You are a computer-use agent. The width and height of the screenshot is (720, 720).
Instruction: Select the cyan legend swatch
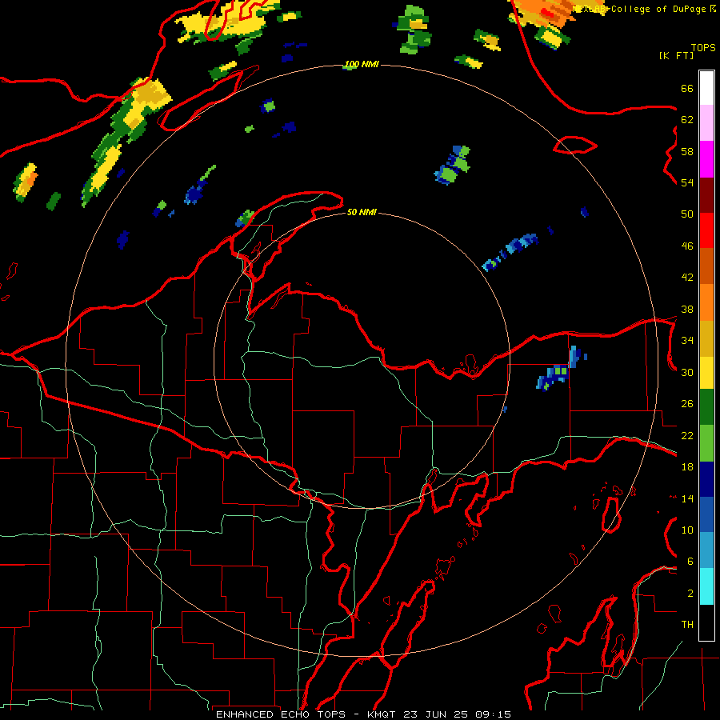coord(706,586)
